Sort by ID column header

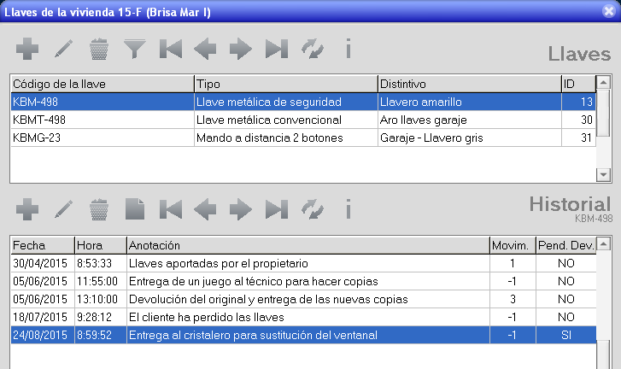click(578, 84)
